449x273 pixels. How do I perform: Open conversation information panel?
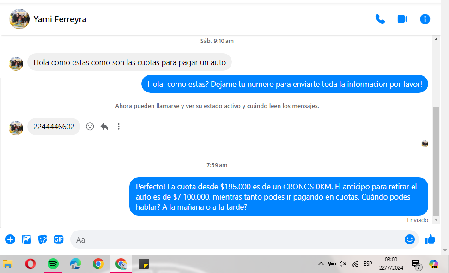(425, 19)
